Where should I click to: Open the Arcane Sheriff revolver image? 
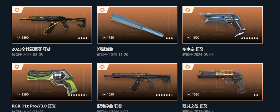223,82
